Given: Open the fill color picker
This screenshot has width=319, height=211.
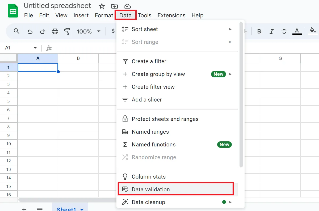Looking at the screenshot, I should (x=313, y=31).
